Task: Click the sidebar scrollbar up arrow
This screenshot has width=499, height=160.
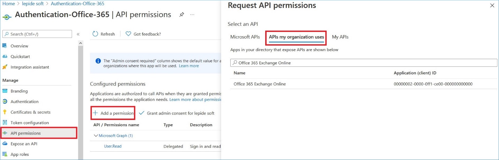Action: click(x=81, y=43)
